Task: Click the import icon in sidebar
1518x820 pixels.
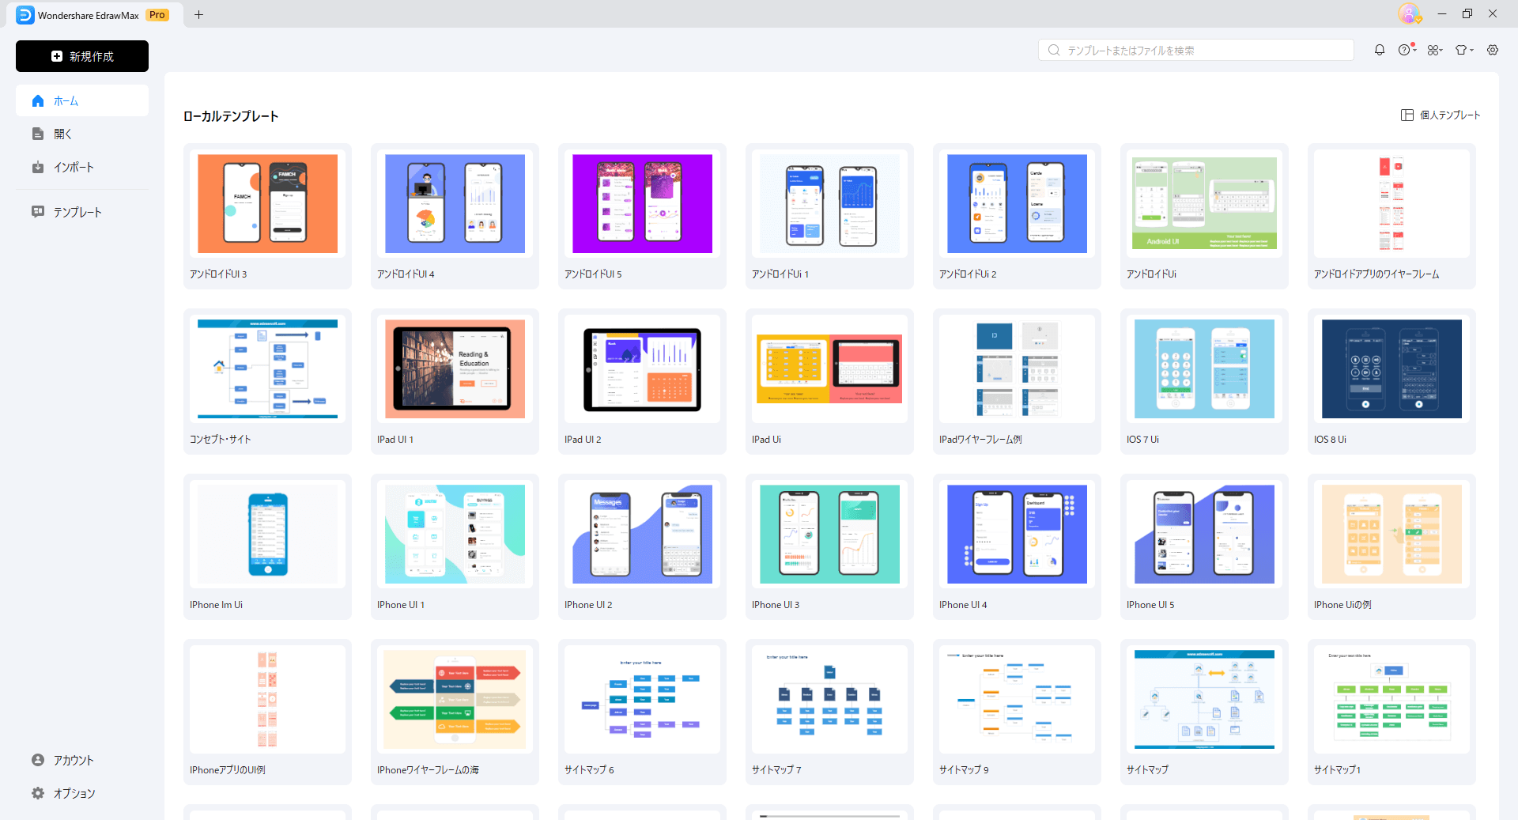Action: click(38, 168)
